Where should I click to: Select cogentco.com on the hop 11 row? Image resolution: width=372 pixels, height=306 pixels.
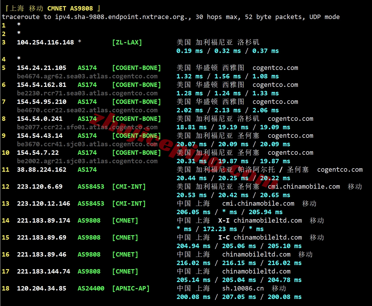coord(340,170)
